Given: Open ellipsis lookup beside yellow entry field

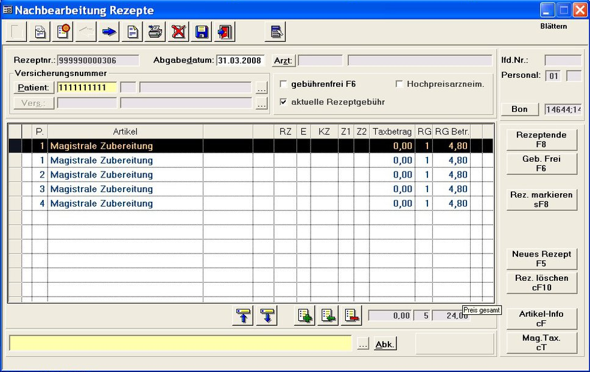Looking at the screenshot, I should pos(362,344).
